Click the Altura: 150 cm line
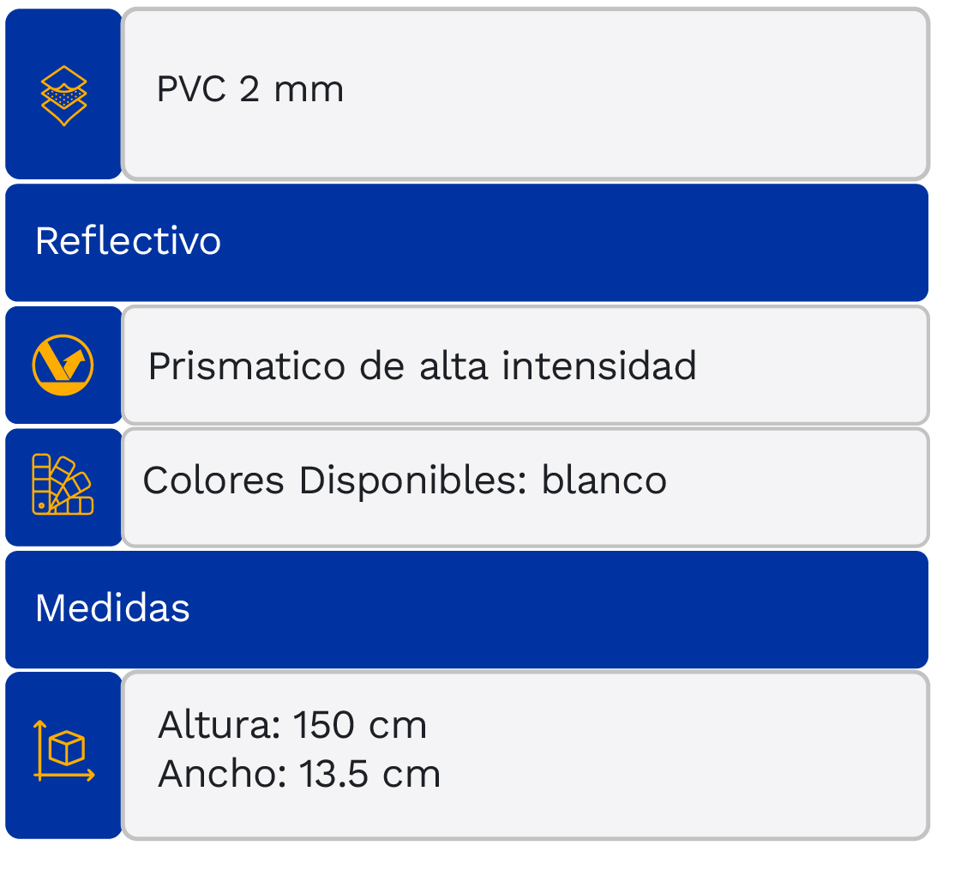 tap(292, 726)
